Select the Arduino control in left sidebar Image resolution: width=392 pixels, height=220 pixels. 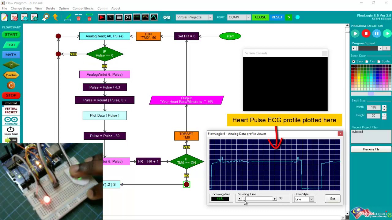coord(11,121)
